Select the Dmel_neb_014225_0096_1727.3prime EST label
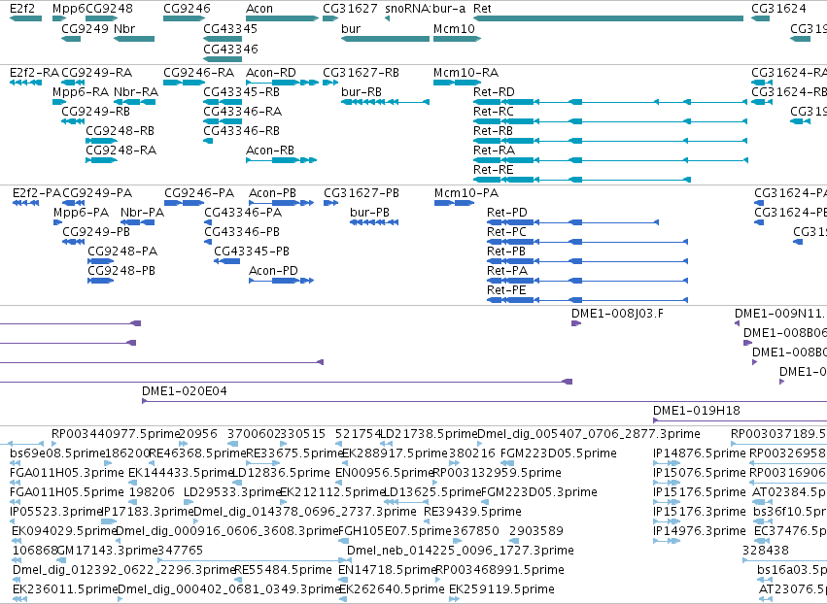This screenshot has height=604, width=827. click(461, 551)
